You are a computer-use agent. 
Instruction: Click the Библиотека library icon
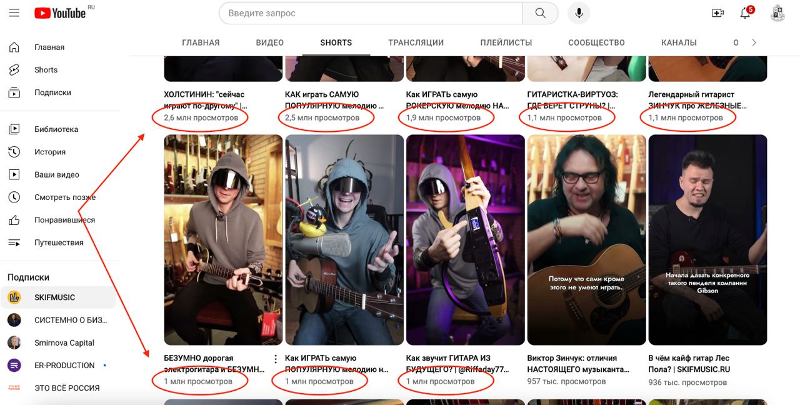pos(14,129)
